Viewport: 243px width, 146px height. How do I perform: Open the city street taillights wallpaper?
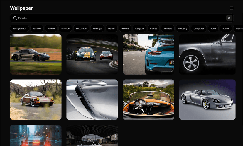click(x=36, y=135)
